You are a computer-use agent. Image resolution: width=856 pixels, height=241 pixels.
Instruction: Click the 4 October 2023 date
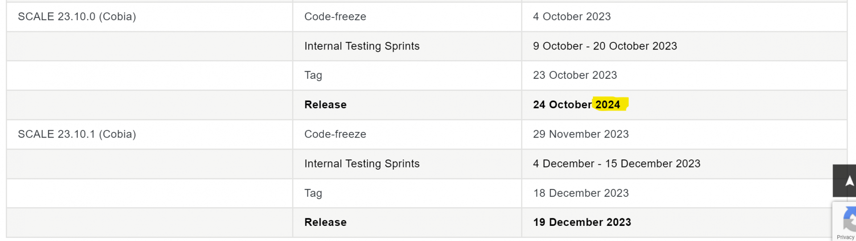[x=572, y=16]
